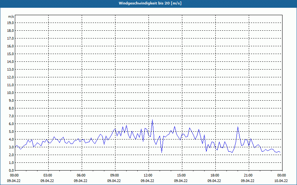This screenshot has width=297, height=185.
Task: Click the 'm/s' unit label
Action: [11, 17]
